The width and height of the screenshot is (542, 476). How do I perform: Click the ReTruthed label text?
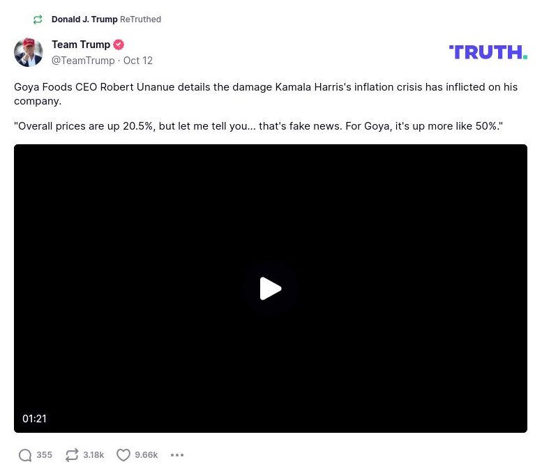point(140,20)
